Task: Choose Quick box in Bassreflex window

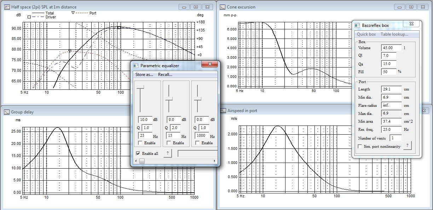Action: [366, 34]
